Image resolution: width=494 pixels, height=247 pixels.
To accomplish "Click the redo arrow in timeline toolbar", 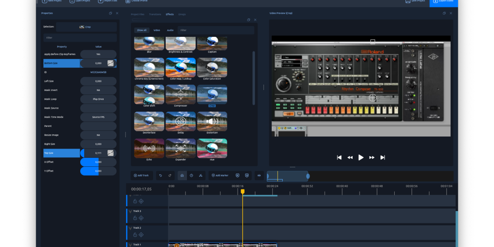I will (170, 175).
